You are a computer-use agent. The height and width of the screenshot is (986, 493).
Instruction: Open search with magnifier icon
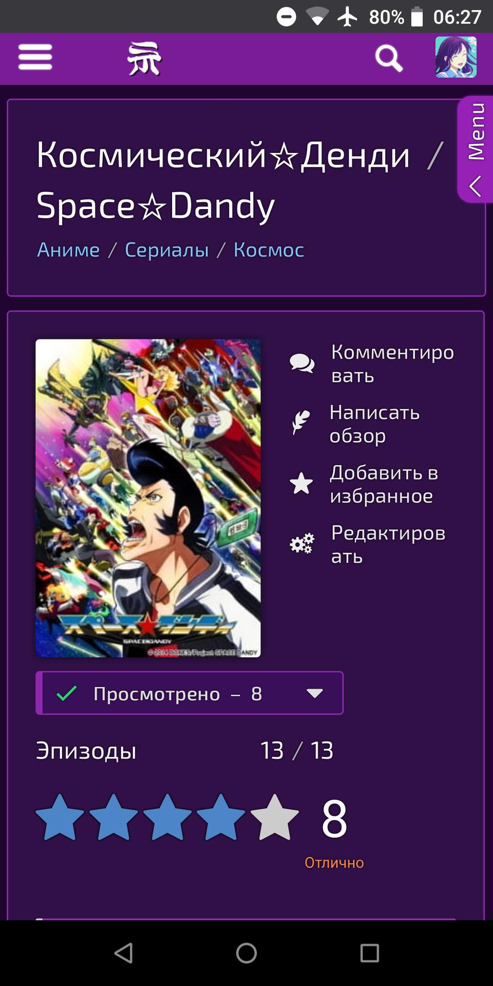tap(389, 58)
